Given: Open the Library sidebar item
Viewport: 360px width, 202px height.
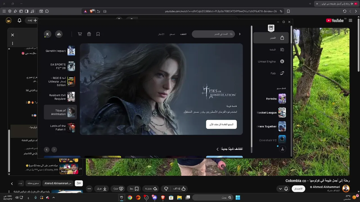Looking at the screenshot, I should [271, 50].
